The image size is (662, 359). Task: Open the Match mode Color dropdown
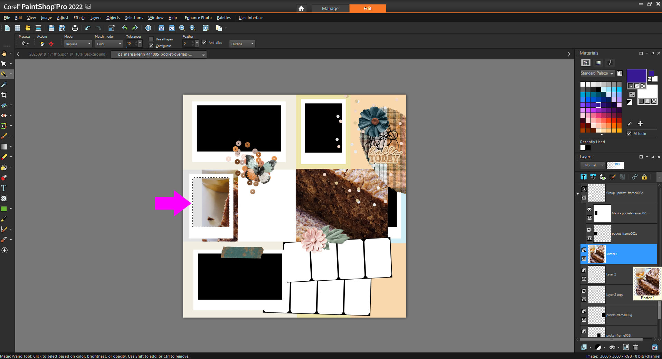(x=109, y=44)
